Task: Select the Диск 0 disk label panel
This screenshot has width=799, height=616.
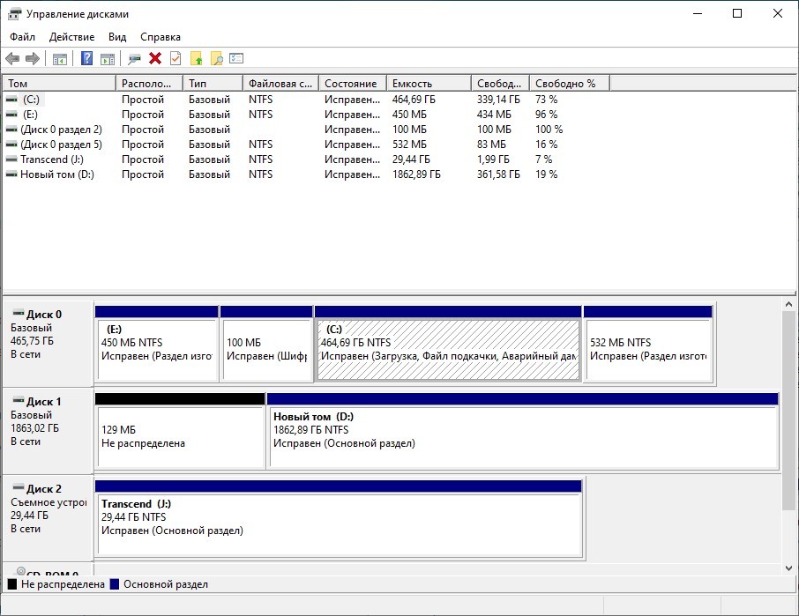Action: click(x=48, y=344)
